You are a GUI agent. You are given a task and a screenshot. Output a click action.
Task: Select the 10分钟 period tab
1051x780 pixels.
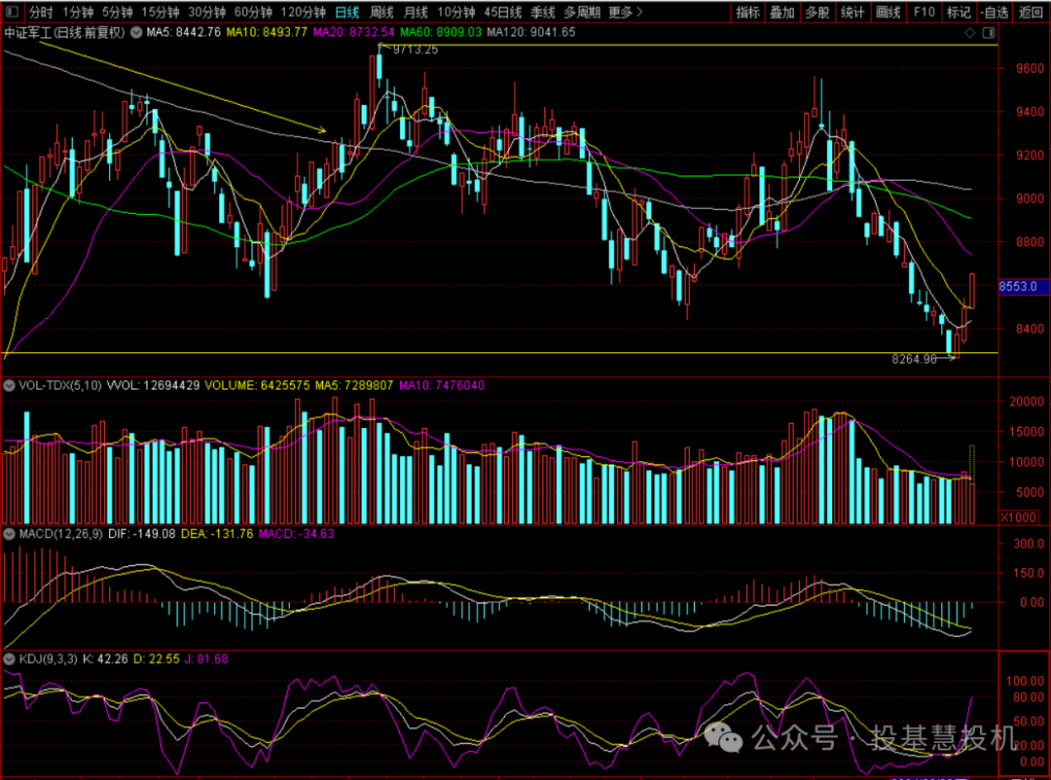[x=455, y=12]
